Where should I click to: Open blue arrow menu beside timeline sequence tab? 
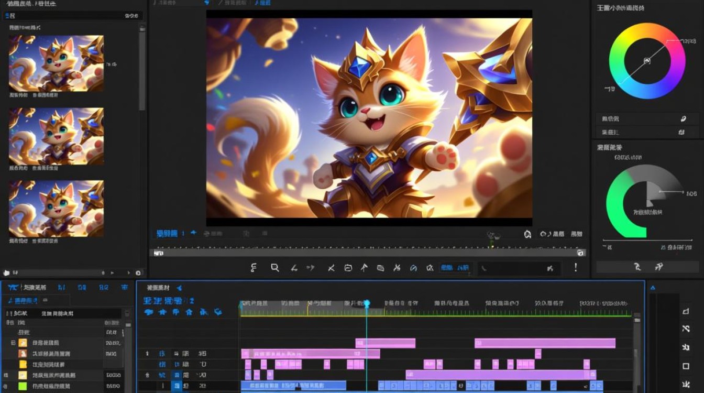click(179, 288)
